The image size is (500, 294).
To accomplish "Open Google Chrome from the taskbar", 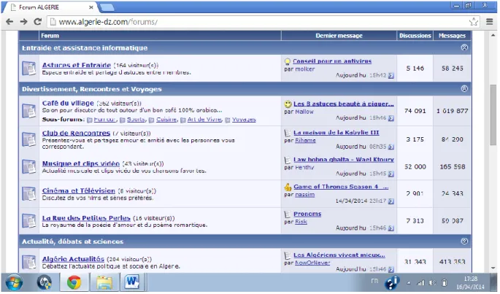I will (74, 282).
